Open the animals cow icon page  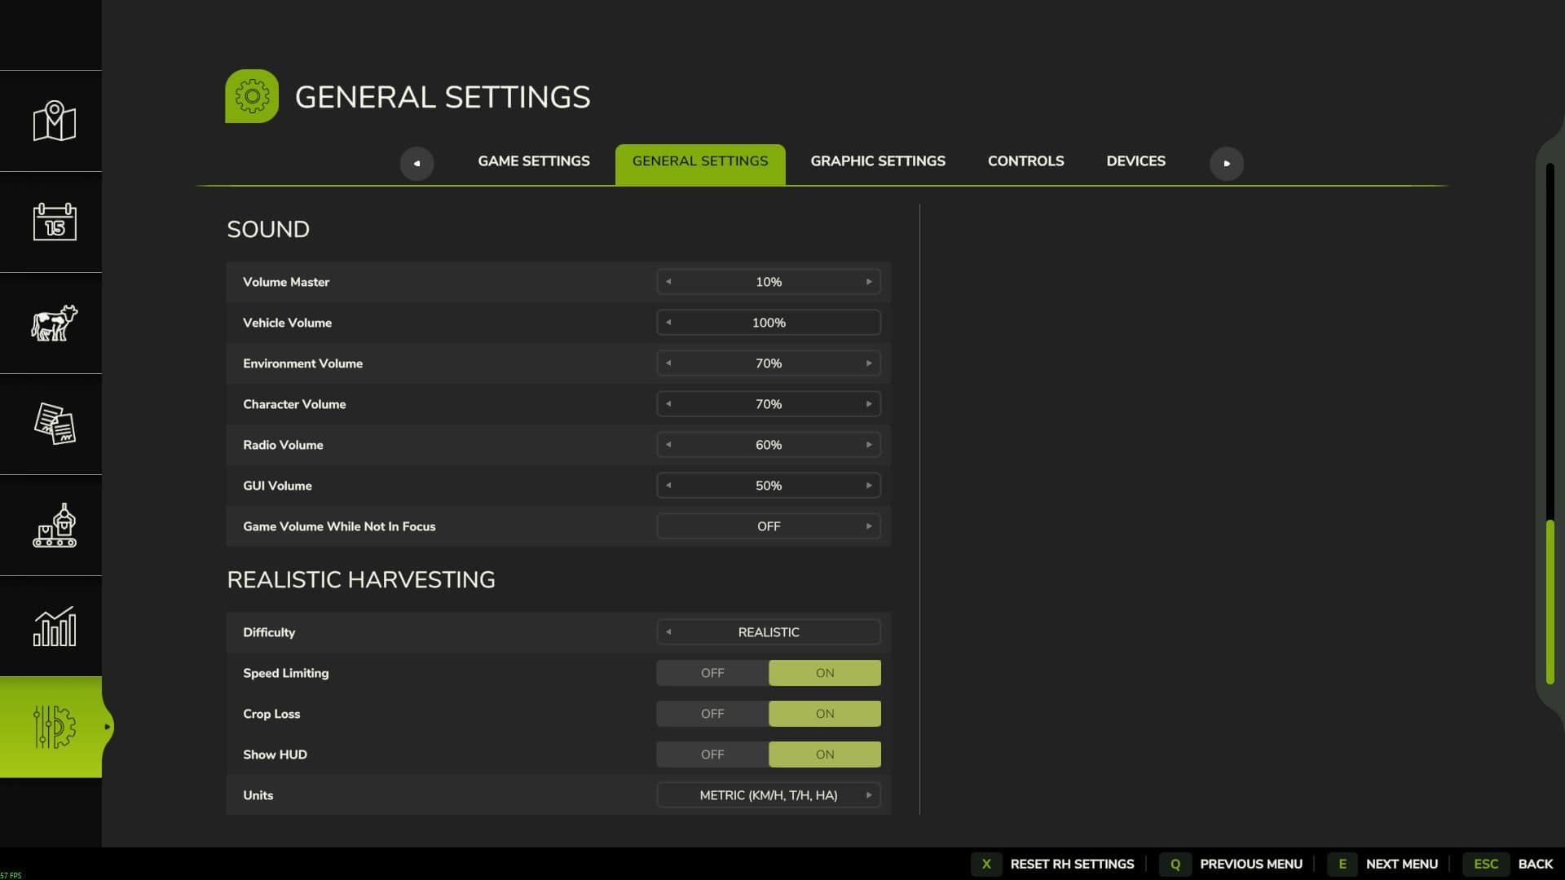54,323
